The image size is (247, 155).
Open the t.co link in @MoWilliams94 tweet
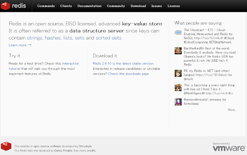coord(219,93)
